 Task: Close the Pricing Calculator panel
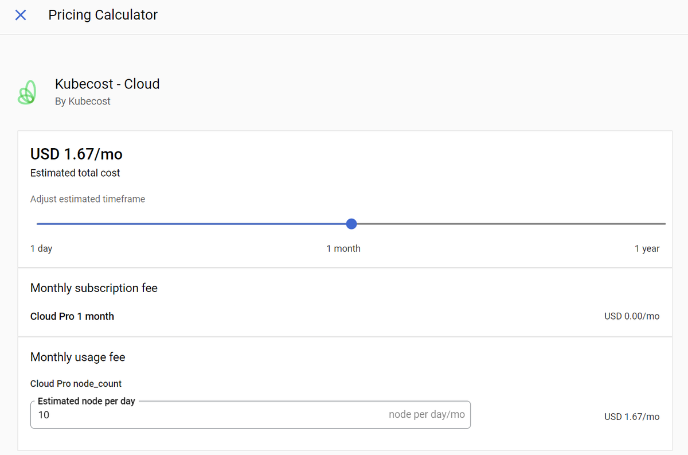coord(21,15)
